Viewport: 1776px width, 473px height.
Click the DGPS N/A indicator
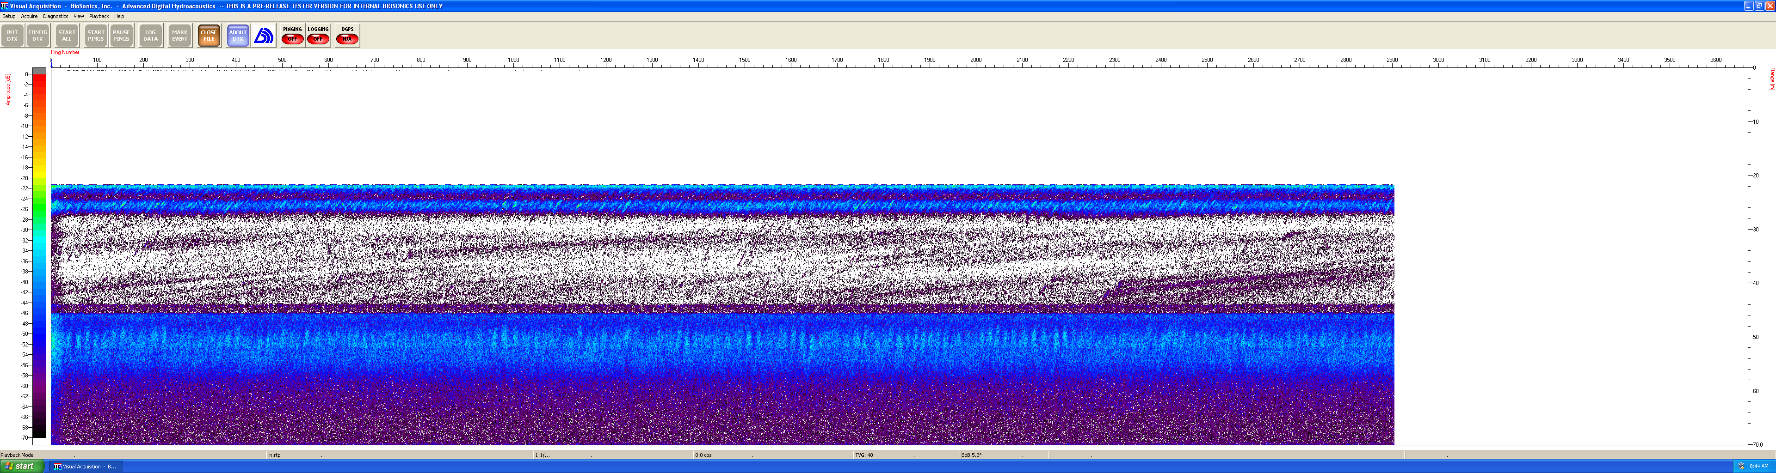347,36
